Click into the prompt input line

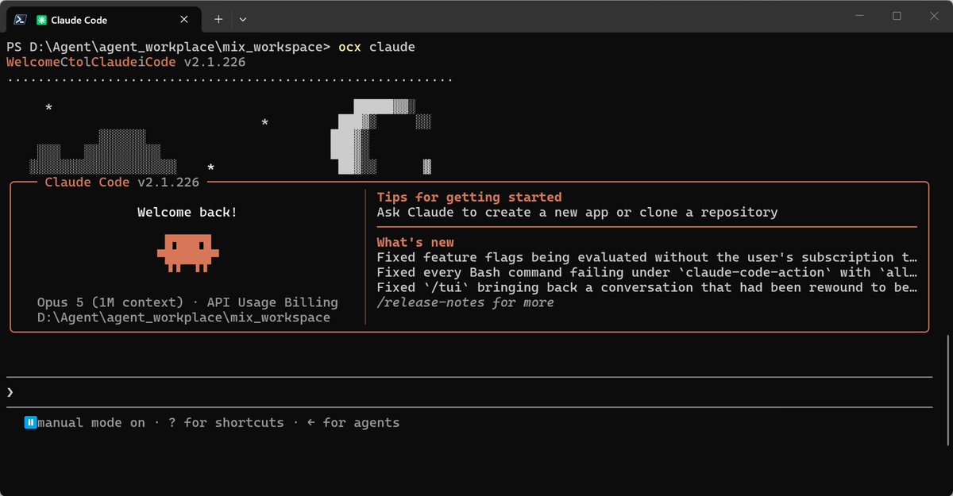pyautogui.click(x=469, y=392)
